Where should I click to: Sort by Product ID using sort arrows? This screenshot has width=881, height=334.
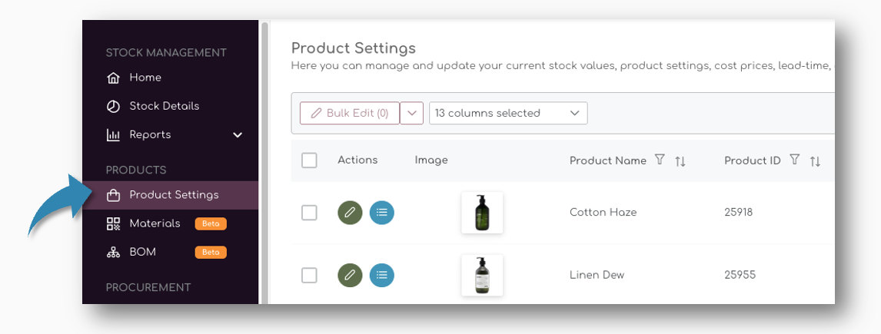[815, 160]
